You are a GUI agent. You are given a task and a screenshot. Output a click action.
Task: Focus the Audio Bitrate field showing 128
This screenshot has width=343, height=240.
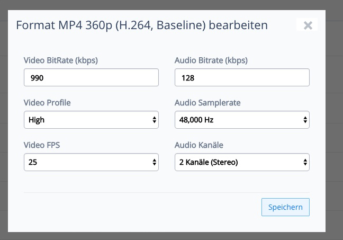(242, 77)
